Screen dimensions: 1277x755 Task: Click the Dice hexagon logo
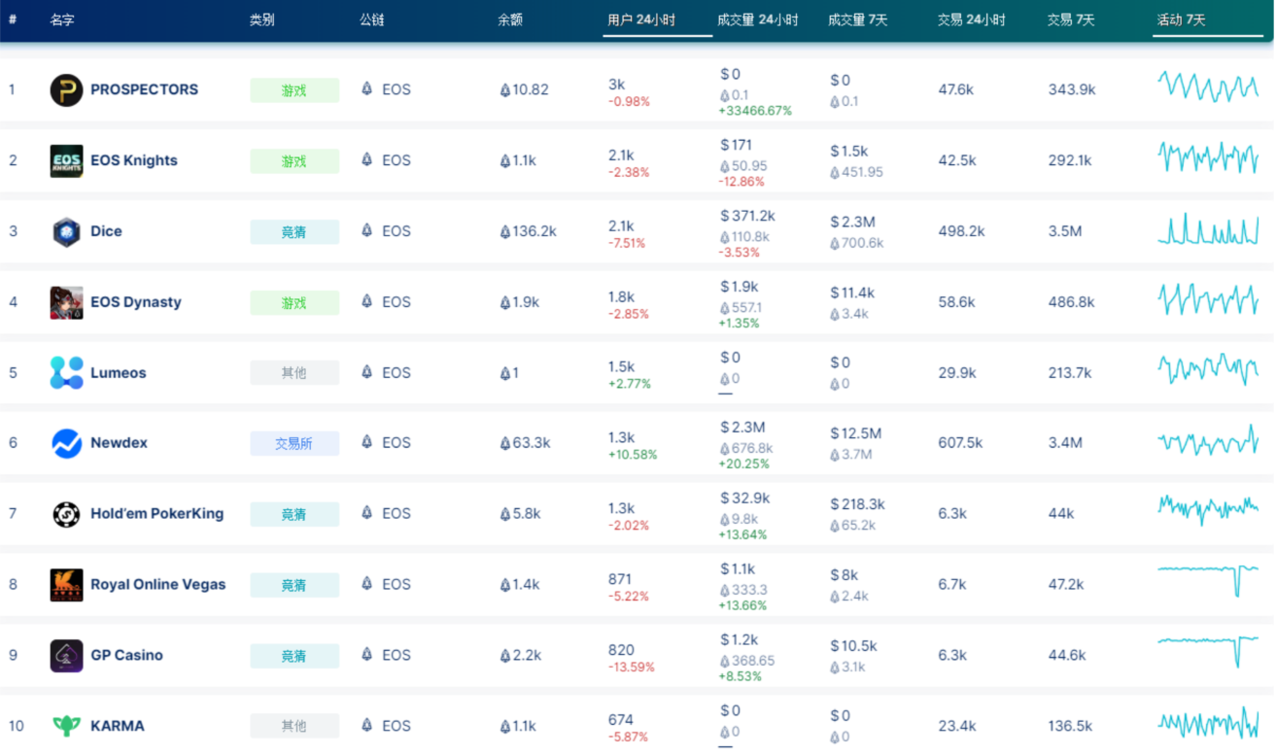click(x=66, y=232)
